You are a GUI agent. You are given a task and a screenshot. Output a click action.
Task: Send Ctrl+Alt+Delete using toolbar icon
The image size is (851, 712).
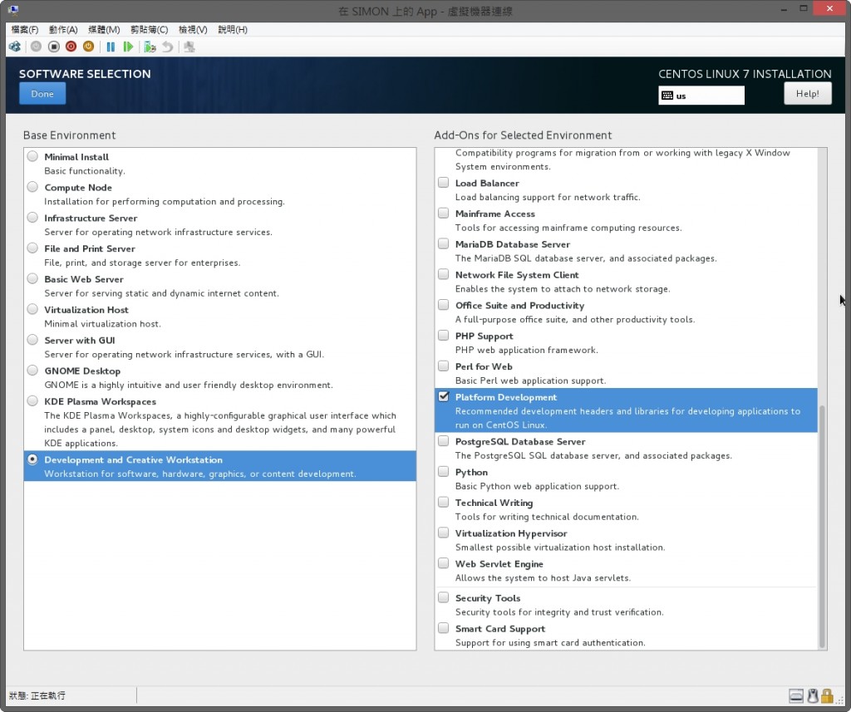(x=15, y=47)
